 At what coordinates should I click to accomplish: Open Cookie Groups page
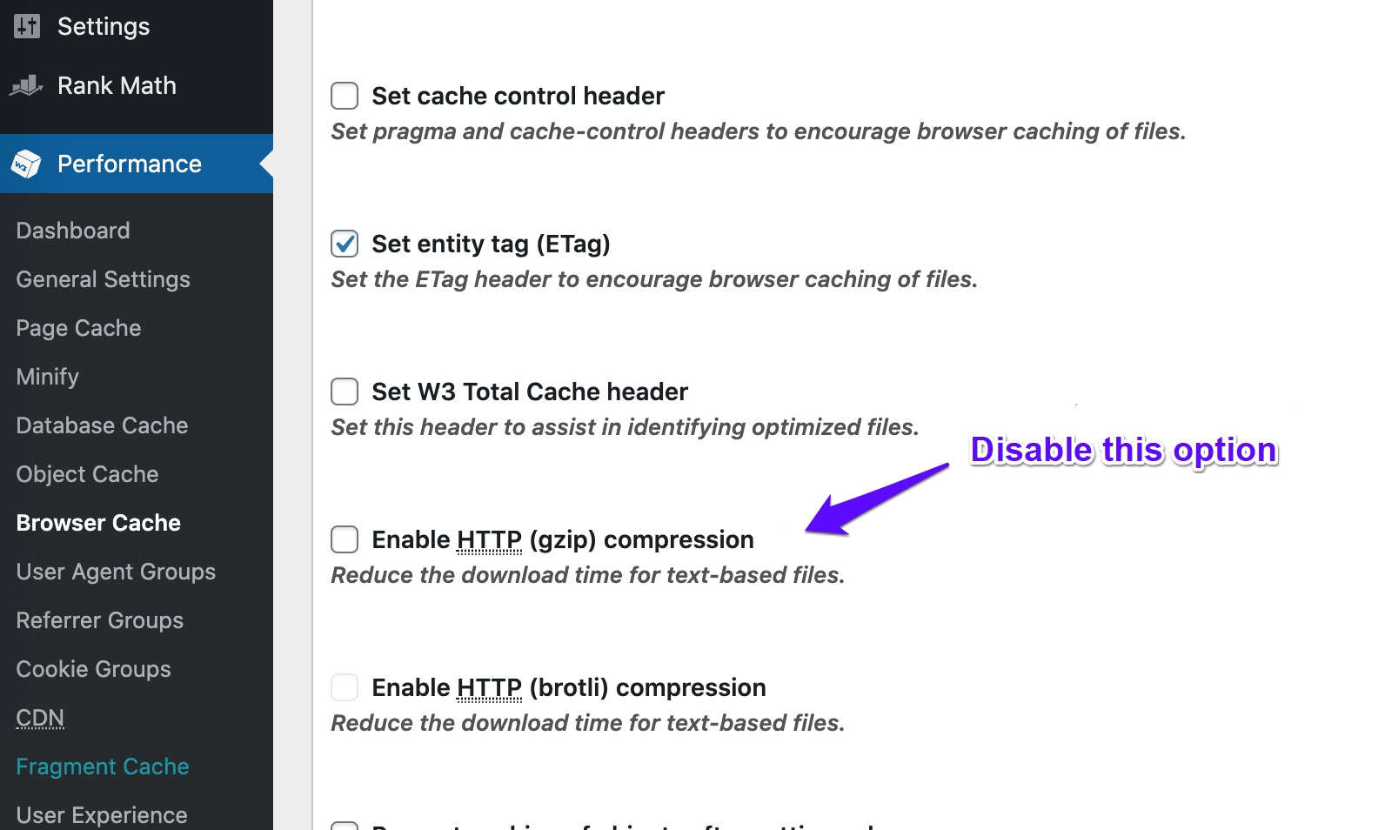[93, 669]
